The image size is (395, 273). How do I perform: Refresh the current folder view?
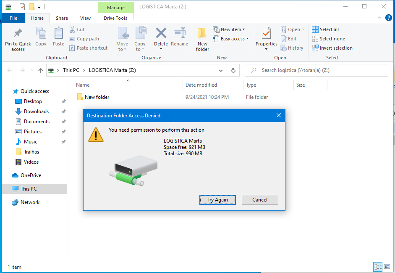pos(233,71)
